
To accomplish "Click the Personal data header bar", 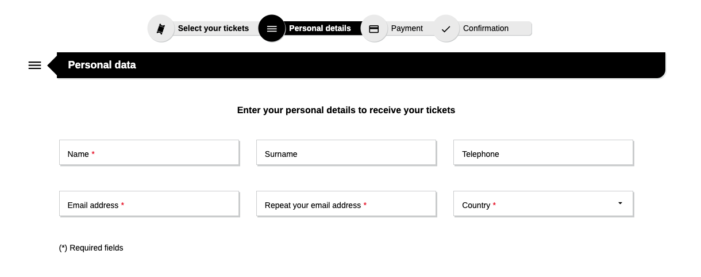I will (x=361, y=65).
